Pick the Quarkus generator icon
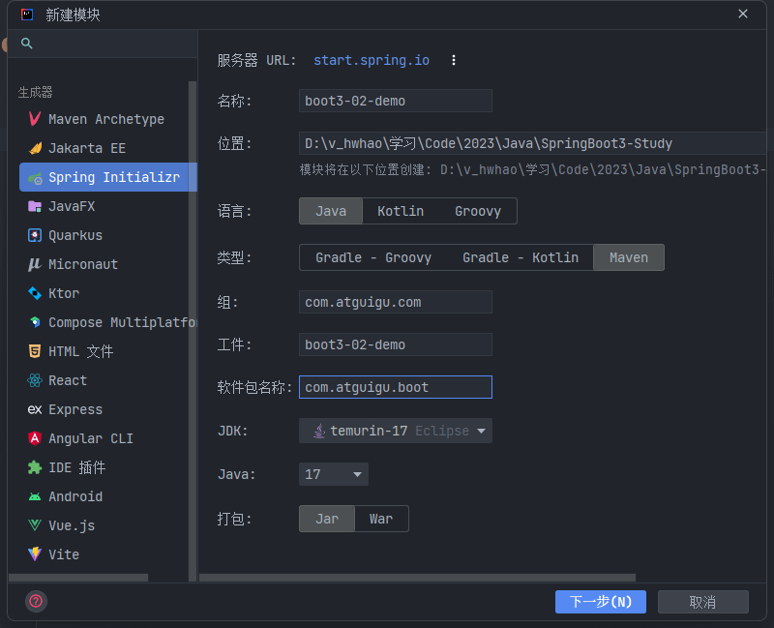Image resolution: width=774 pixels, height=628 pixels. click(35, 235)
